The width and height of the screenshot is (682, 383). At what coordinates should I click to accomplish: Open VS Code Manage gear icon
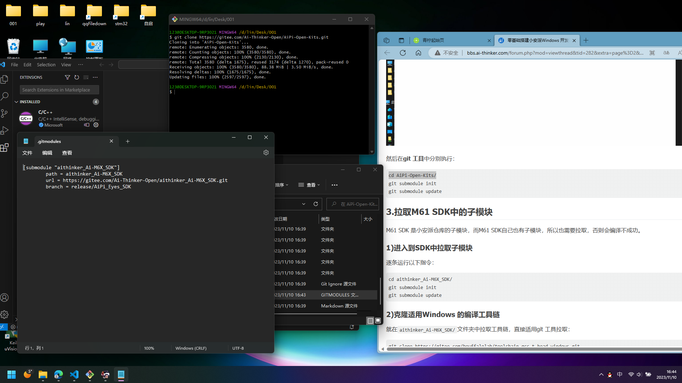pyautogui.click(x=5, y=315)
